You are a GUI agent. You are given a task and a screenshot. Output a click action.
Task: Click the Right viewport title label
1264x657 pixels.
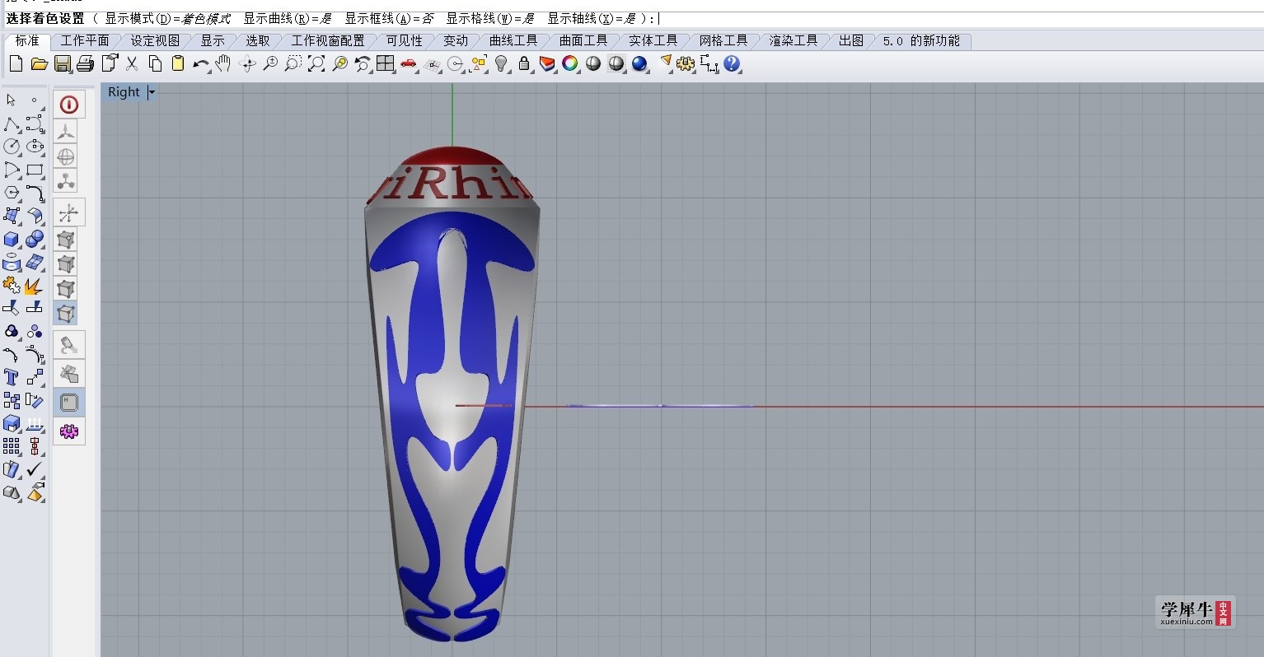(x=124, y=92)
